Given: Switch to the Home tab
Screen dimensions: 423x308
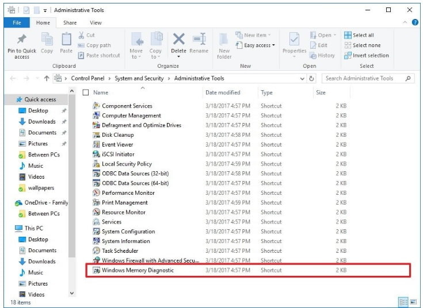Looking at the screenshot, I should point(43,22).
